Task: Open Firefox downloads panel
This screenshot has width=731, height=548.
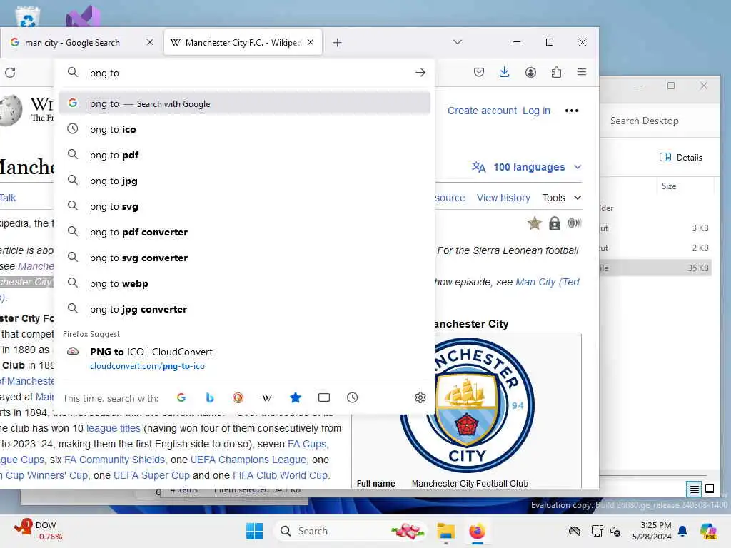Action: pyautogui.click(x=504, y=72)
